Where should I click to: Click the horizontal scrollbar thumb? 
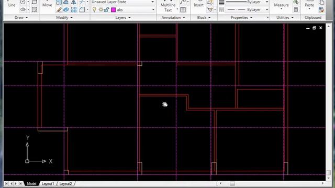(x=232, y=183)
